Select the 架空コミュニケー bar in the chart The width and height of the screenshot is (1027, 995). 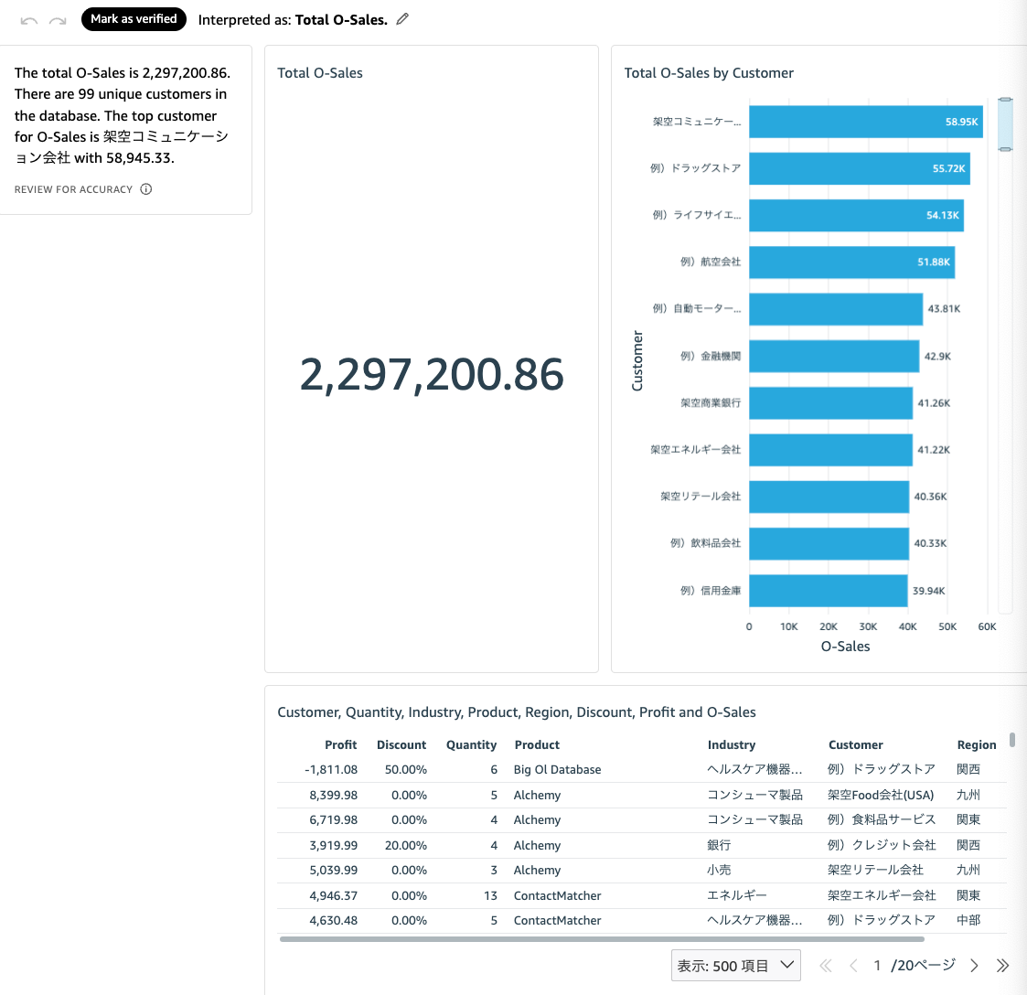point(865,122)
